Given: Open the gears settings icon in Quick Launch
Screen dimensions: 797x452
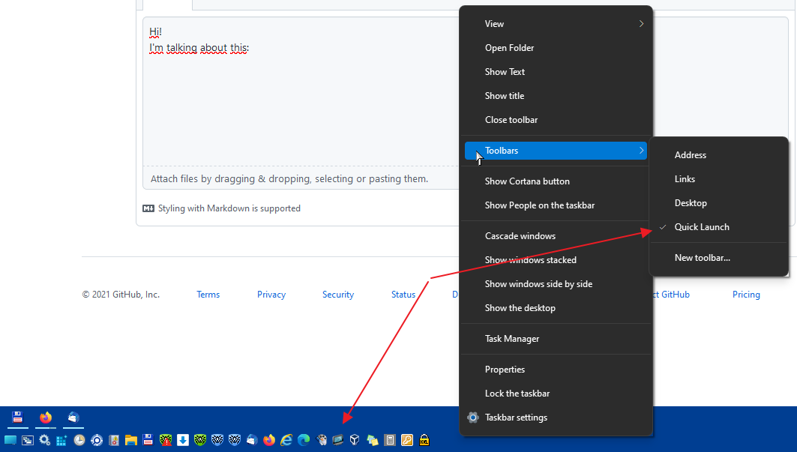Looking at the screenshot, I should 45,440.
